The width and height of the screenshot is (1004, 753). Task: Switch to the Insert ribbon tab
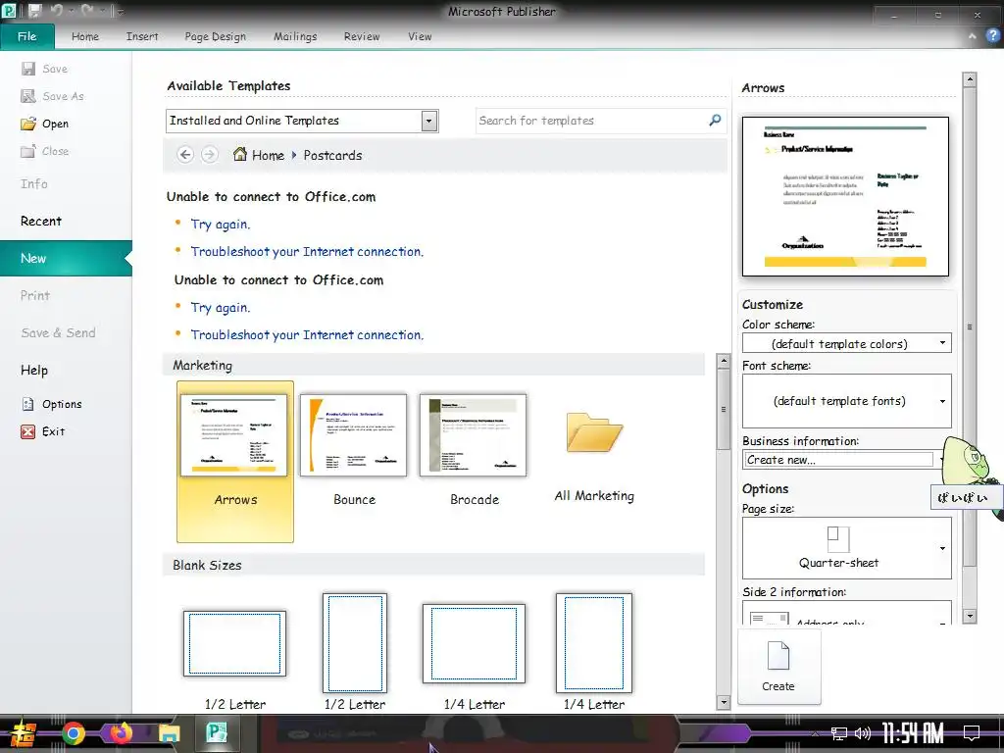(x=142, y=36)
